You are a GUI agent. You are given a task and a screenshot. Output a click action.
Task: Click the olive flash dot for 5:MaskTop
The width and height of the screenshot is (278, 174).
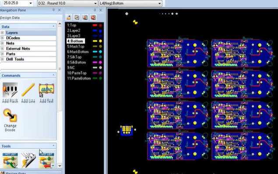coord(100,46)
